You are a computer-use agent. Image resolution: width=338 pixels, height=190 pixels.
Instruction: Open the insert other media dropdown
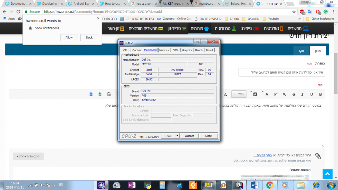point(28,156)
